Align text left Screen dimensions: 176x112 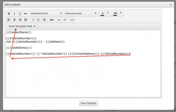tap(9, 20)
